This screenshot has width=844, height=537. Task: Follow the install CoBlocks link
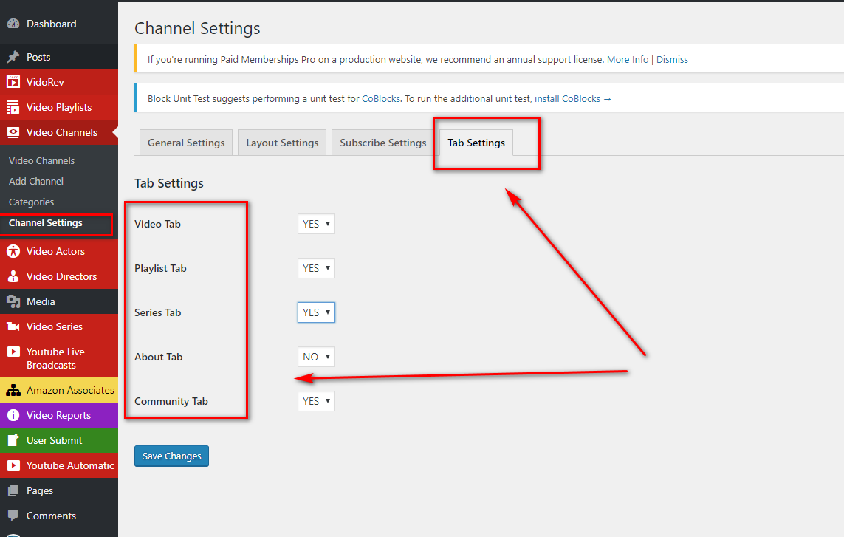(572, 98)
